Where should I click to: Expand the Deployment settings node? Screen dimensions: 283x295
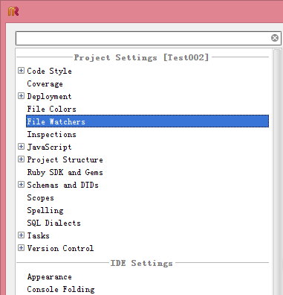[x=21, y=96]
